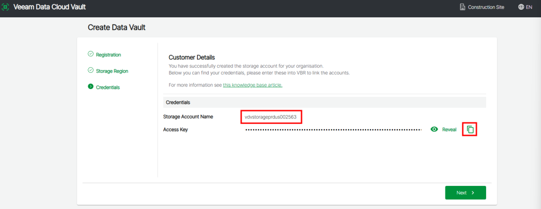Click the globe language icon
The width and height of the screenshot is (541, 209).
coord(521,7)
